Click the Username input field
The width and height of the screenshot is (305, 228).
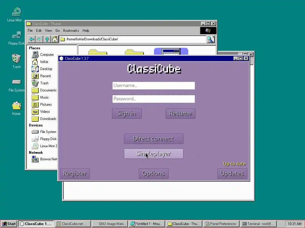pyautogui.click(x=153, y=85)
